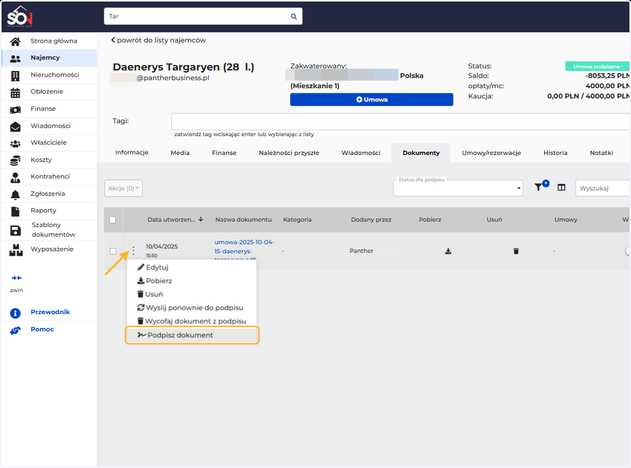Click the Finanse money icon
Viewport: 631px width, 468px height.
15,109
